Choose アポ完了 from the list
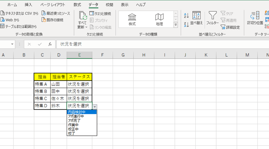 tap(82, 121)
